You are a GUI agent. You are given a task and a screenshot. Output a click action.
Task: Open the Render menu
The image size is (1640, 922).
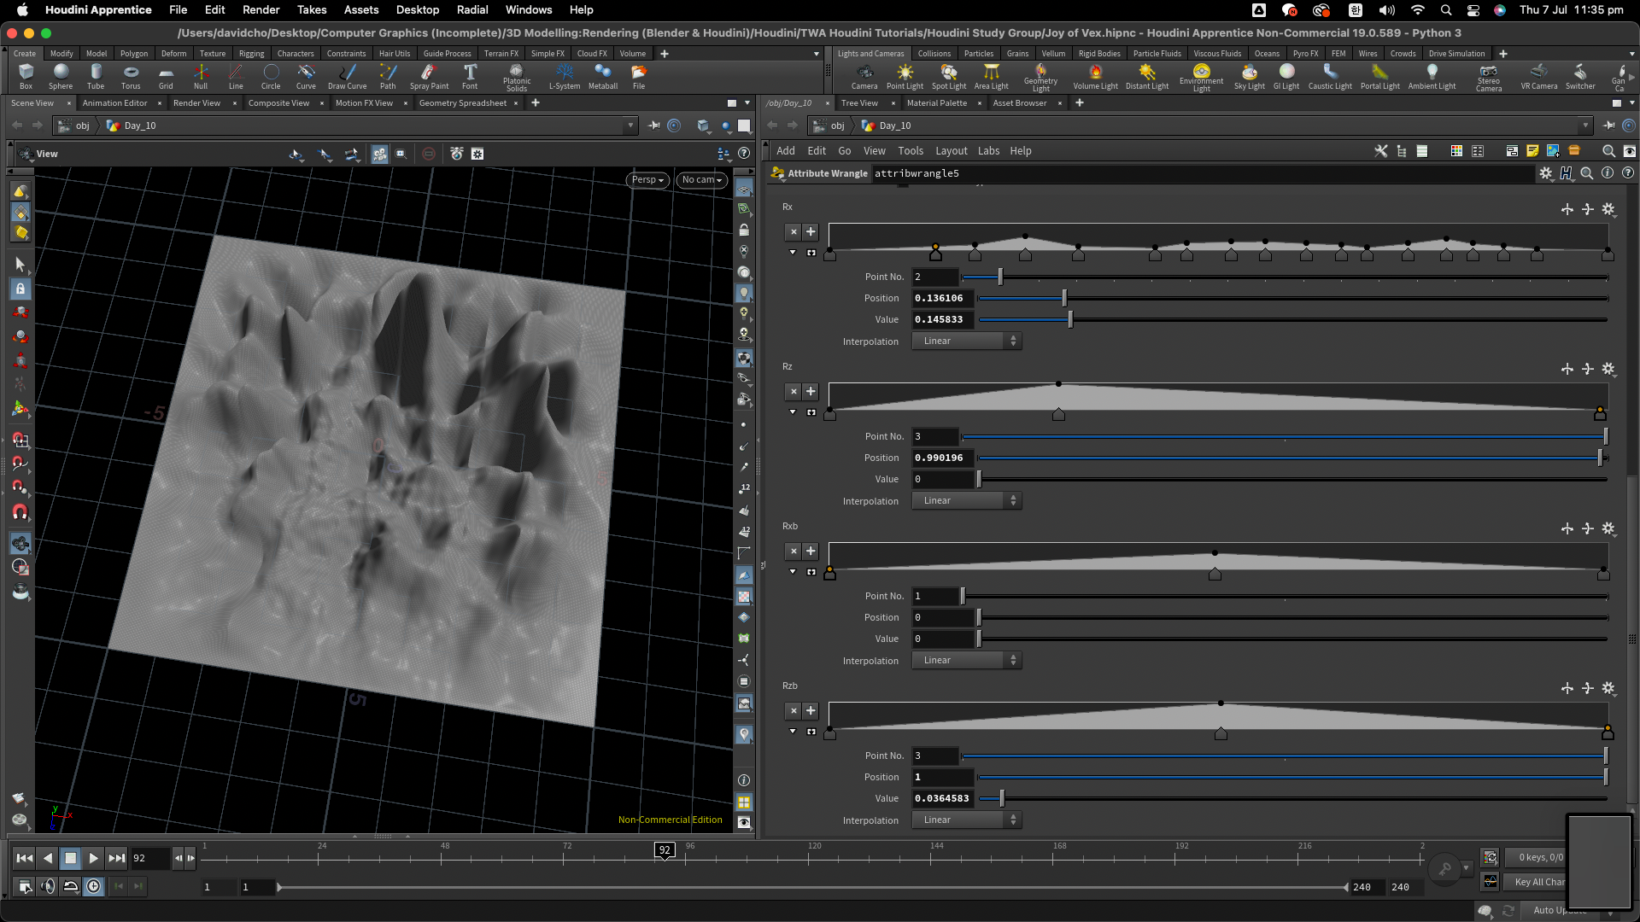(x=261, y=10)
